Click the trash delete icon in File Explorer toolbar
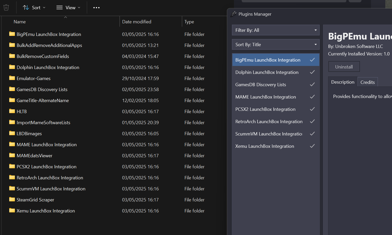The height and width of the screenshot is (235, 392). [x=6, y=8]
